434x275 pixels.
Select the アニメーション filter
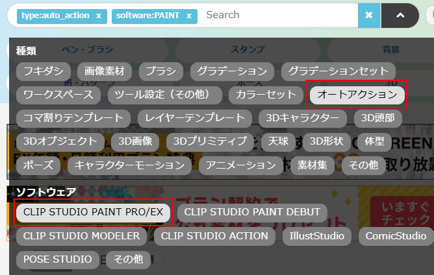(x=240, y=165)
